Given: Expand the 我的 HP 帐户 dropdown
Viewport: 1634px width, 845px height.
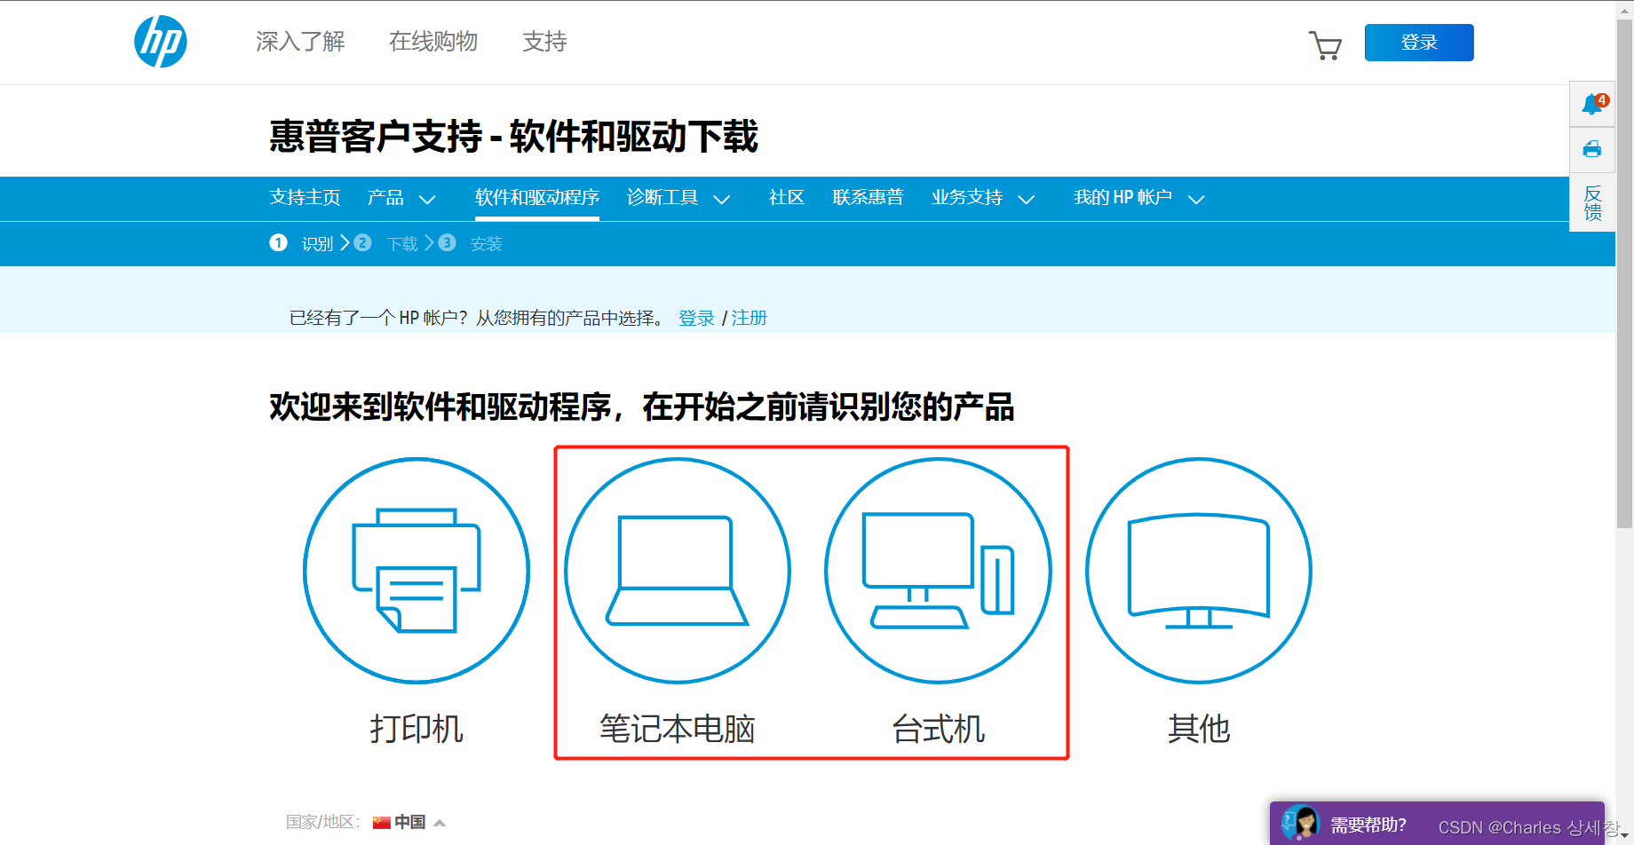Looking at the screenshot, I should 1196,199.
